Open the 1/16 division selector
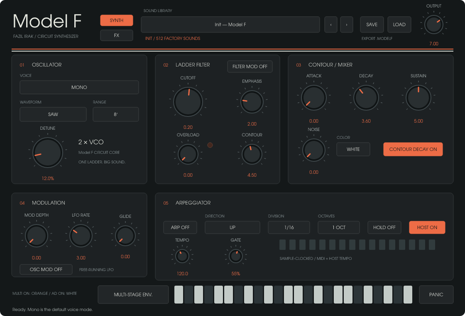Image resolution: width=465 pixels, height=316 pixels. coord(289,227)
